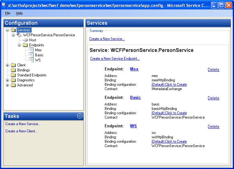
Task: Select the Endpoints tree item label
Action: (37, 45)
